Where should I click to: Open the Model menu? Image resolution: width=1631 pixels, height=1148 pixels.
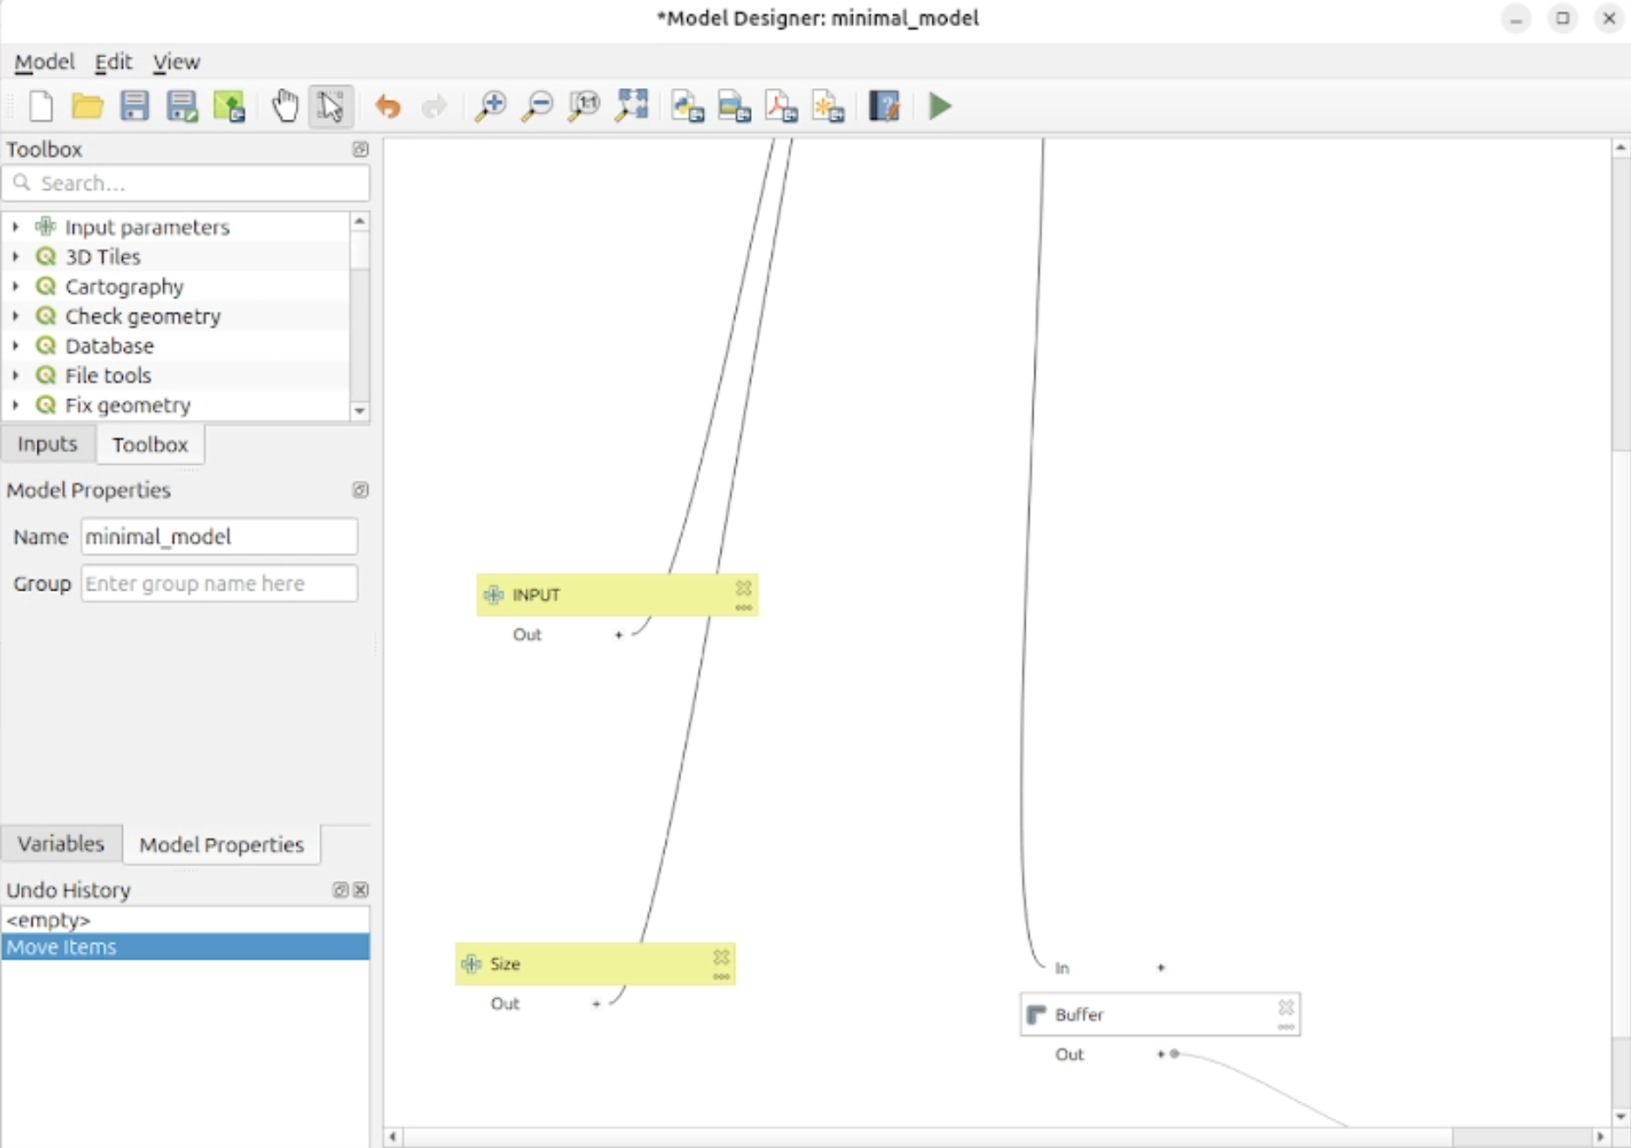click(44, 62)
